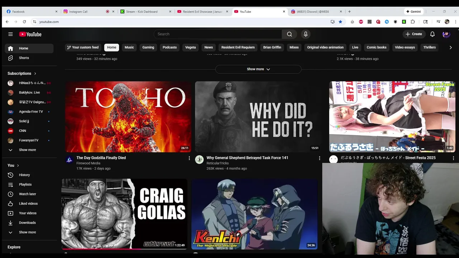Open the Street Festa 2025 video thumbnail
Screen dimensions: 459x258
coord(392,117)
